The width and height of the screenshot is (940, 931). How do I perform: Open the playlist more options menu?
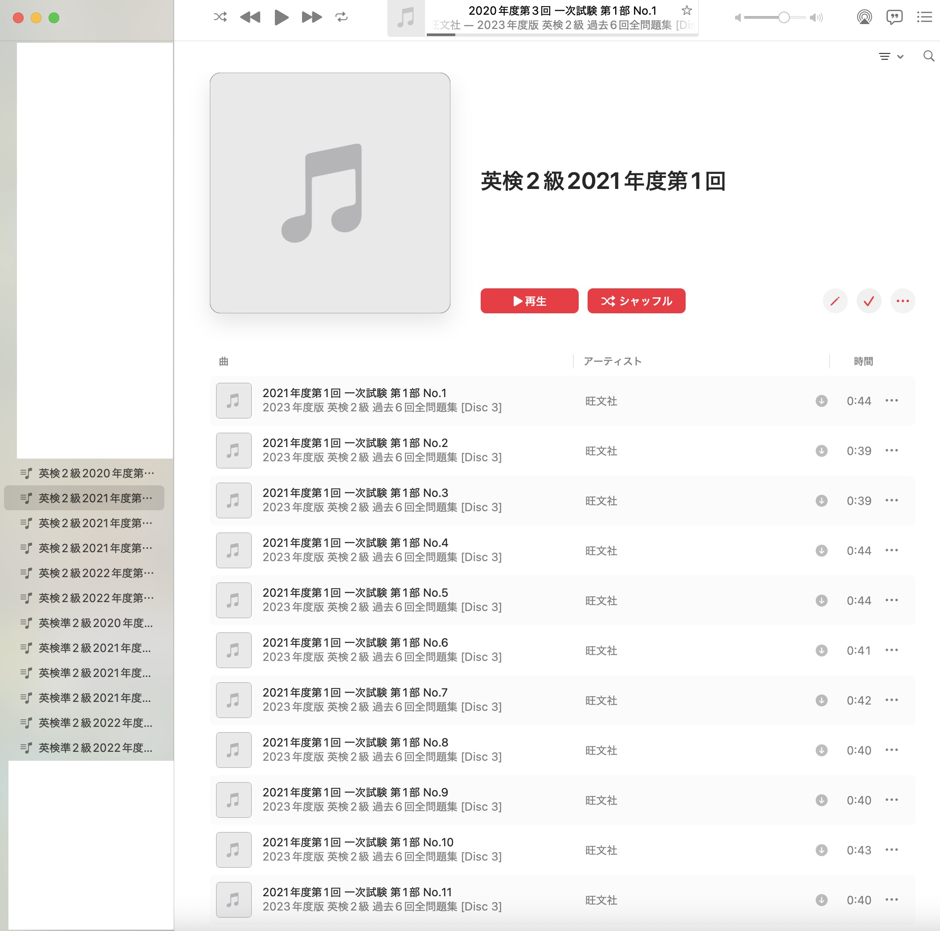click(903, 301)
